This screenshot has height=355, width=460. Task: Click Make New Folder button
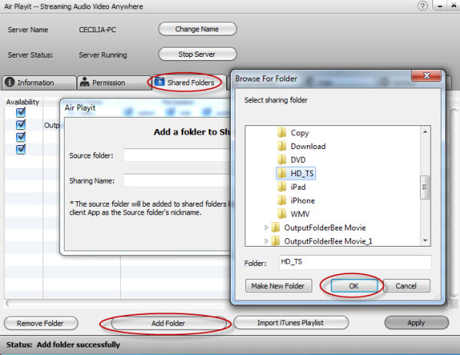click(278, 286)
